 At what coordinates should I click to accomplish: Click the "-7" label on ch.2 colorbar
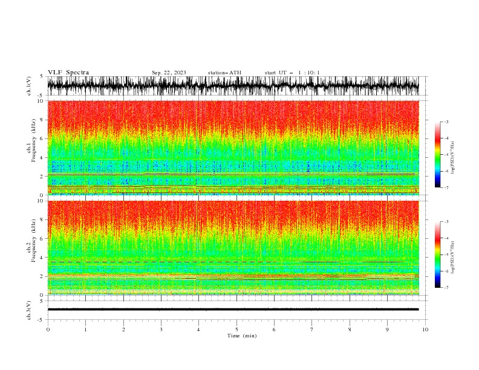[x=446, y=287]
